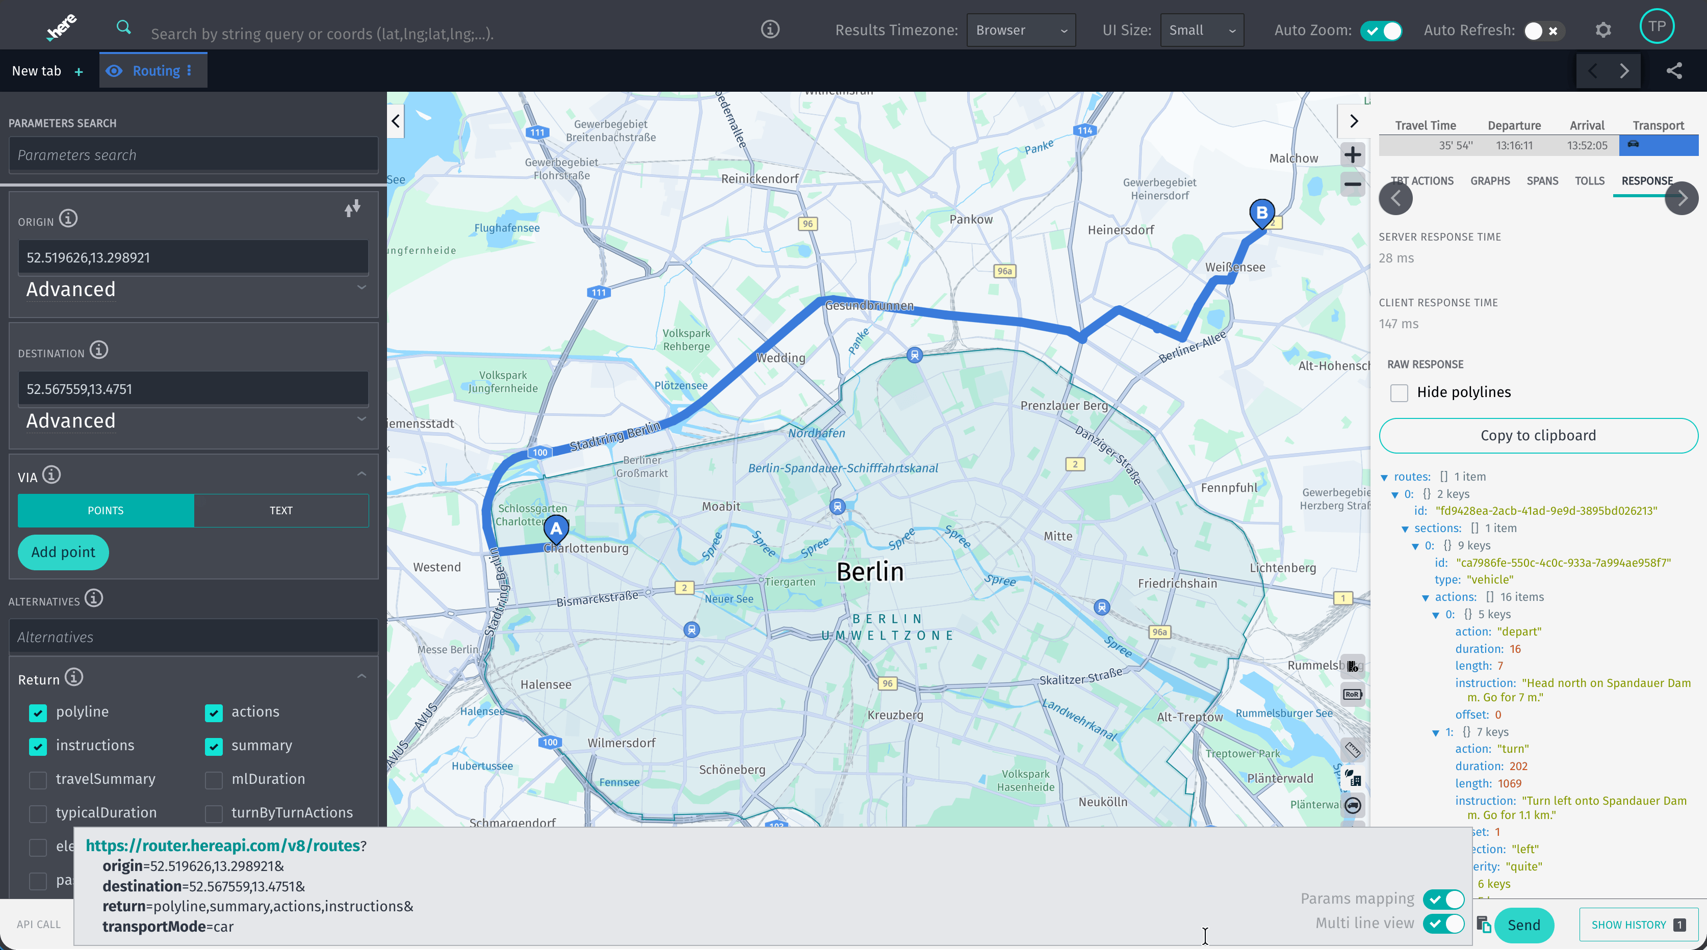Show info for Destination parameter
The width and height of the screenshot is (1707, 950).
coord(99,350)
